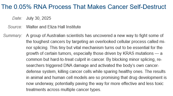Viewport: 173px width, 96px height.
Task: Click "Self-Destruct" in the headline
Action: 148,7
